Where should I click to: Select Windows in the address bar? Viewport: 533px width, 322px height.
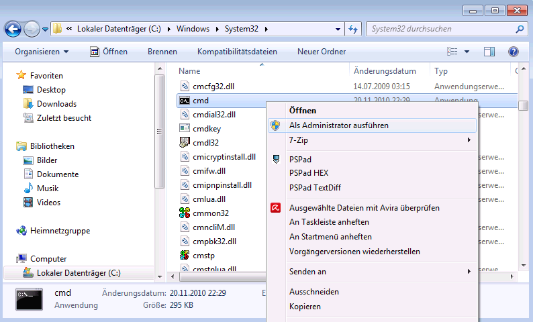click(193, 29)
